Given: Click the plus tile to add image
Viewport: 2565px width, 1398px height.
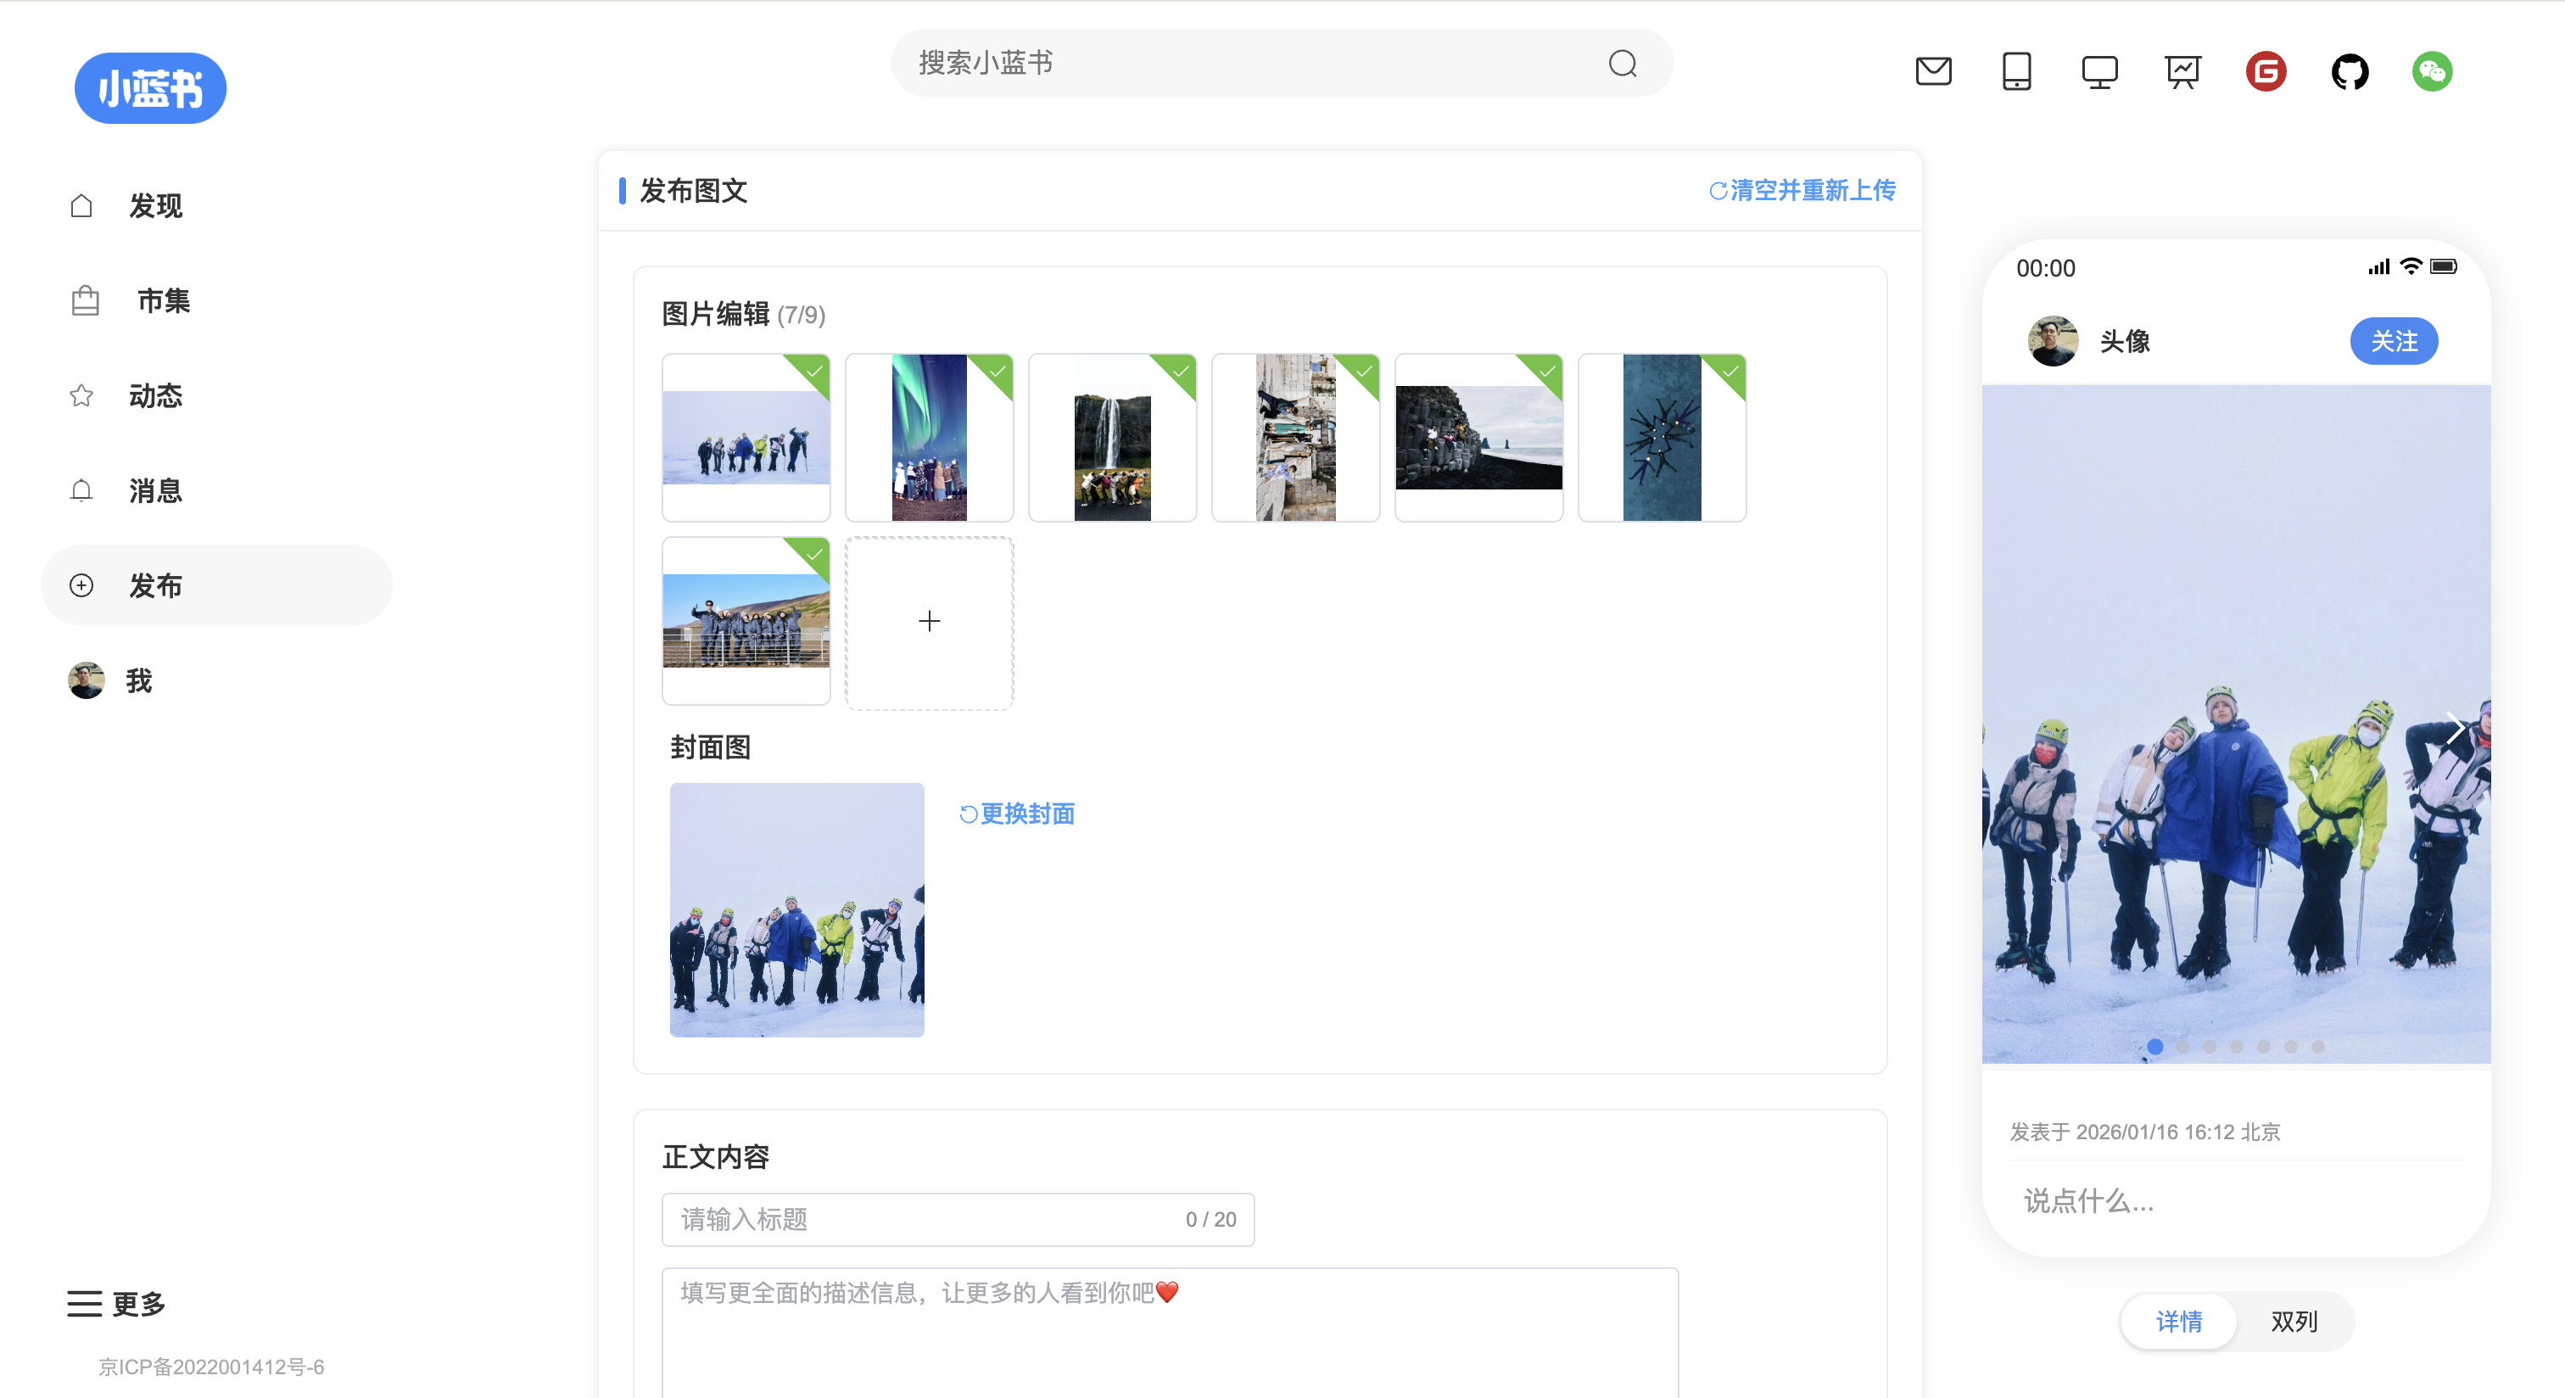Looking at the screenshot, I should pyautogui.click(x=929, y=621).
